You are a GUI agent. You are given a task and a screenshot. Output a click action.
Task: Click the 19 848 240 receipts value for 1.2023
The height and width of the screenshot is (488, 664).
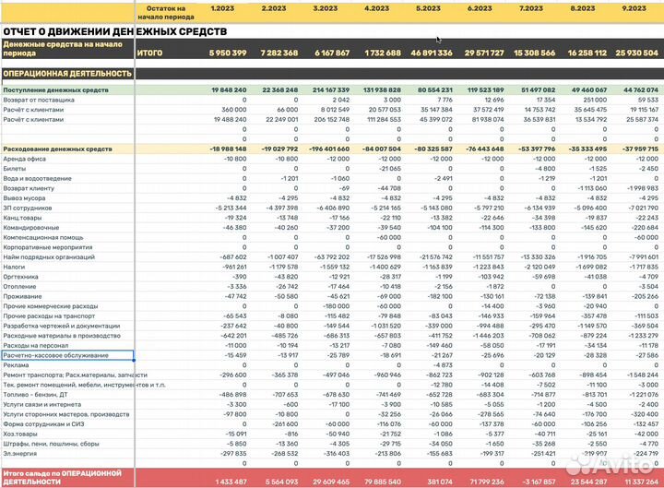point(229,90)
